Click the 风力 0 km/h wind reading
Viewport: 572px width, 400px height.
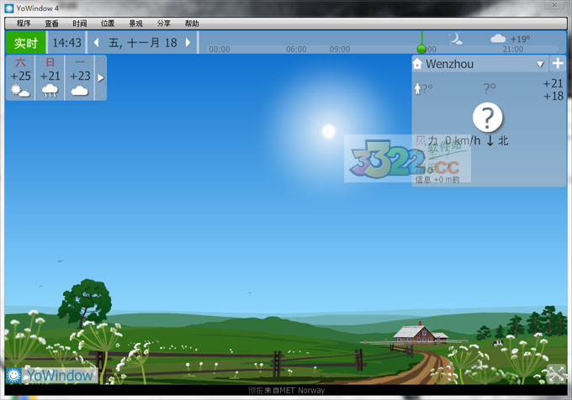pyautogui.click(x=448, y=140)
